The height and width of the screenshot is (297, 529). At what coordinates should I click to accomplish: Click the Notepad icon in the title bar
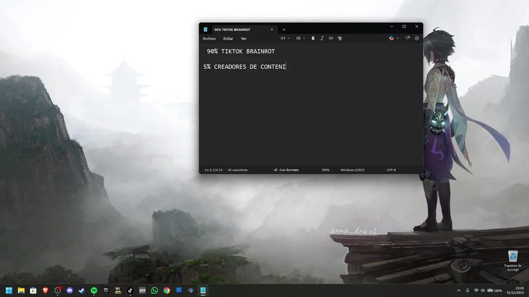tap(205, 30)
